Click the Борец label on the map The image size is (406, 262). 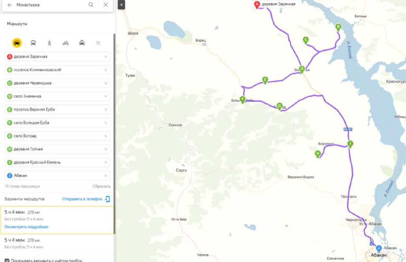point(200,40)
